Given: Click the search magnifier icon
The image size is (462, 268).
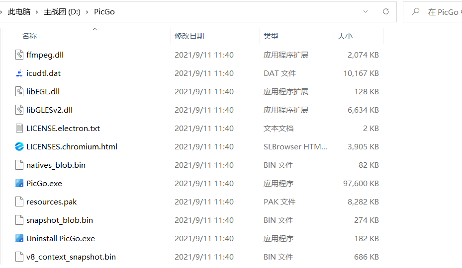Looking at the screenshot, I should pos(415,11).
